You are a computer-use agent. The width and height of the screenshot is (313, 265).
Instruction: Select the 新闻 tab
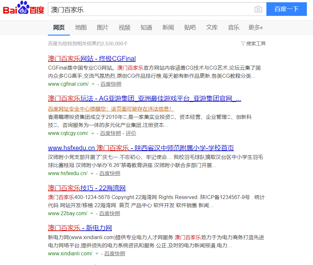click(x=168, y=28)
